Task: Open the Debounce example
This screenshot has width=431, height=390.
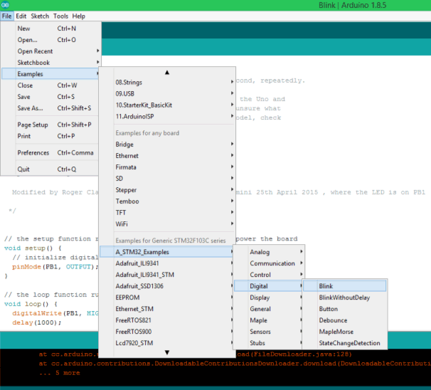Action: [x=345, y=320]
